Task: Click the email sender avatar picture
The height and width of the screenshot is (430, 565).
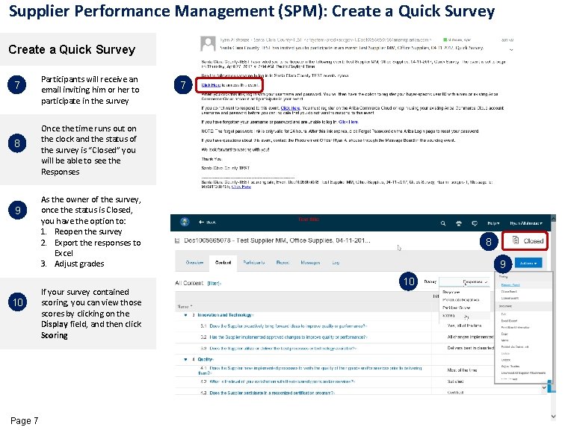Action: [208, 43]
